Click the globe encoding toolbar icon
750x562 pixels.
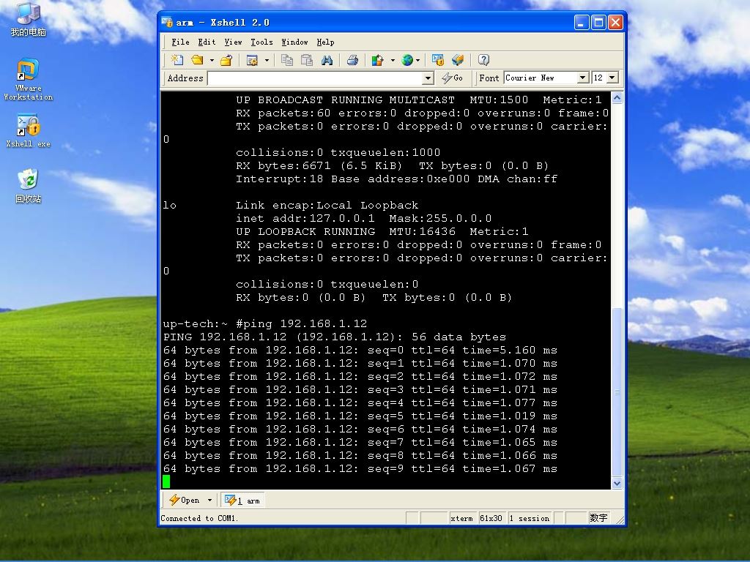click(x=407, y=60)
